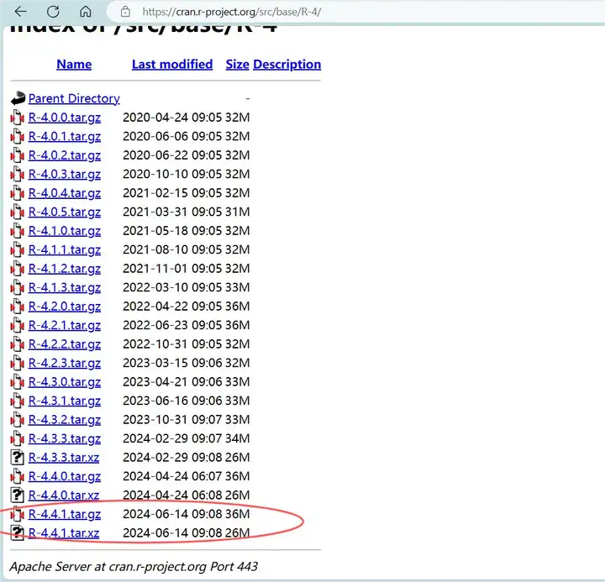The width and height of the screenshot is (605, 582).
Task: Sort listing by Last modified column
Action: click(172, 64)
